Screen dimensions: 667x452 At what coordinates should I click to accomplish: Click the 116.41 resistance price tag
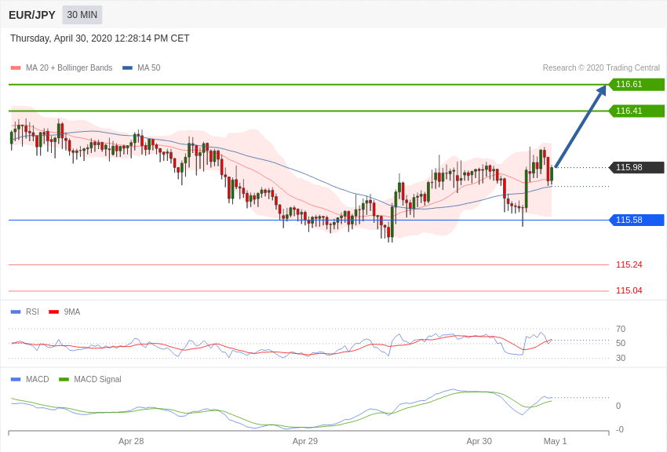(637, 111)
